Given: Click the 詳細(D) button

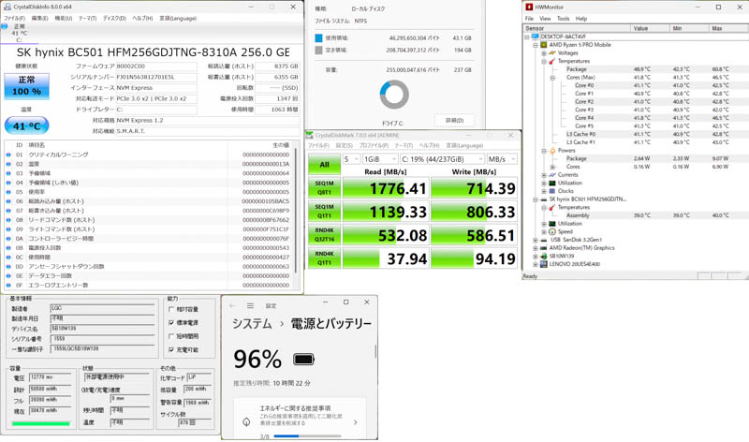Looking at the screenshot, I should coord(454,121).
